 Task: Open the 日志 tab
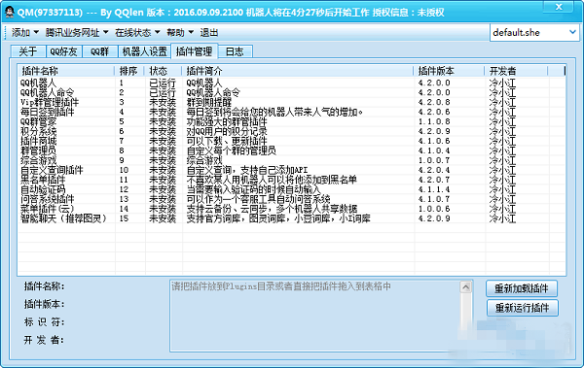coord(235,51)
